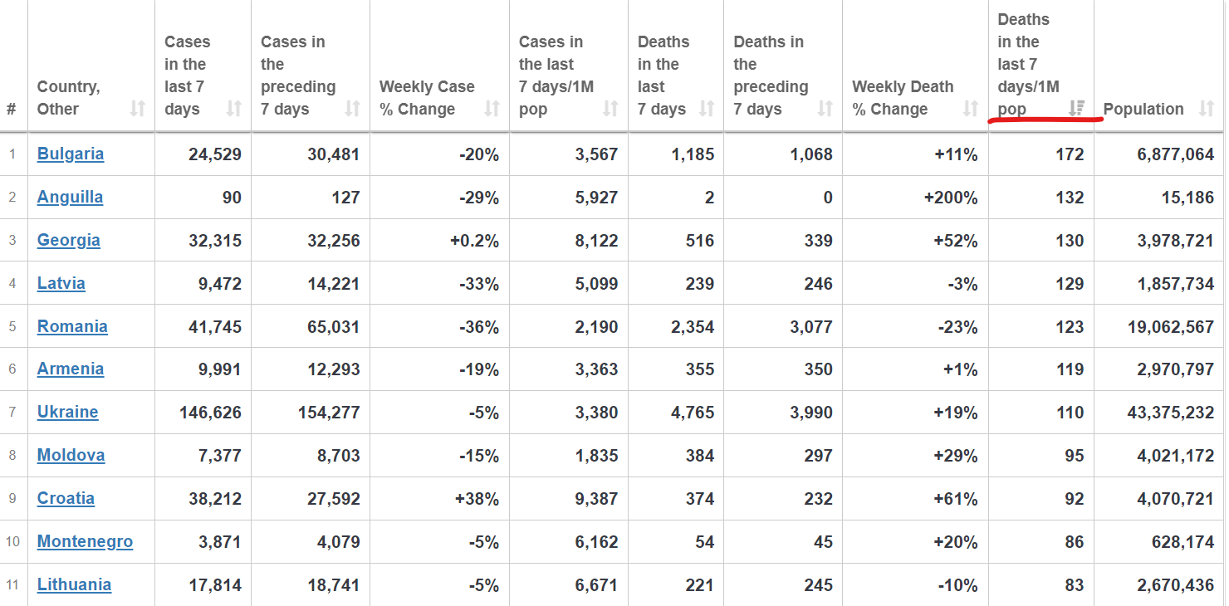Open the Ukraine country page
The image size is (1229, 606).
[67, 413]
